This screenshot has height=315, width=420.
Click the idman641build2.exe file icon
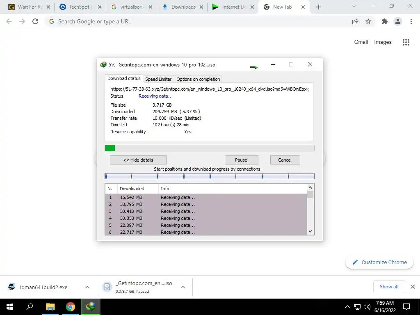point(11,287)
